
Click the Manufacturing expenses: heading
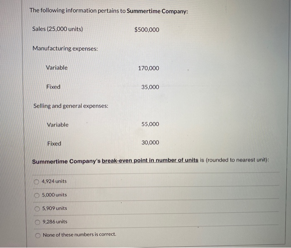(x=65, y=49)
